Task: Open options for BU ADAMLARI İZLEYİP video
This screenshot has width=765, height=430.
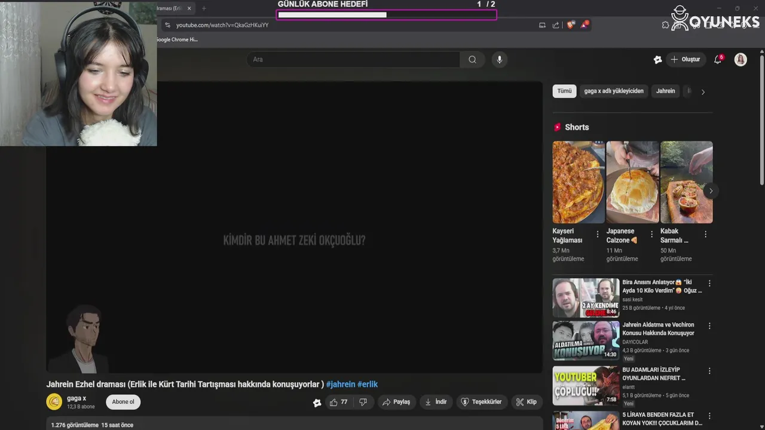Action: pos(709,371)
